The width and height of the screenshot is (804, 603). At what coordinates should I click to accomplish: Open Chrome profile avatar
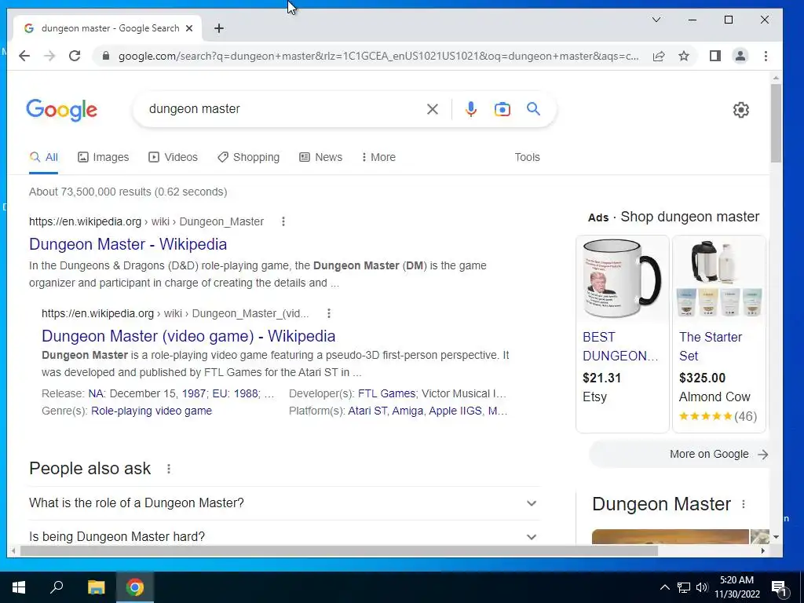click(x=740, y=56)
